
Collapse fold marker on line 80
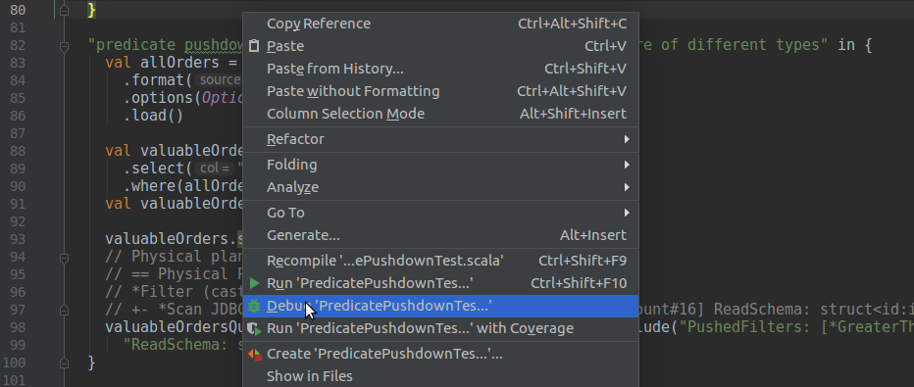(x=64, y=10)
